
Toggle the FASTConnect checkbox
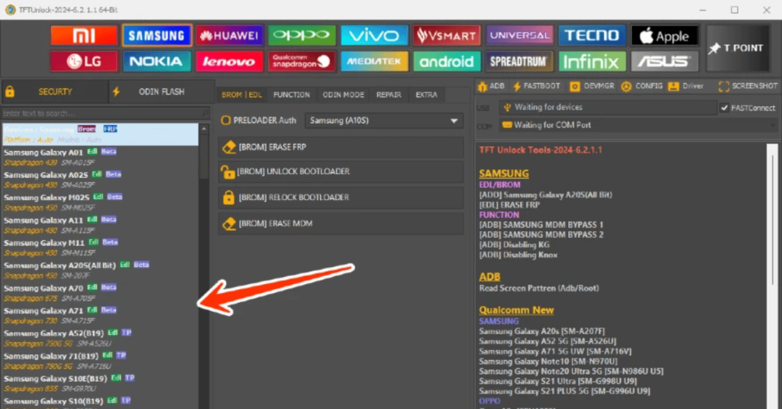(x=724, y=108)
